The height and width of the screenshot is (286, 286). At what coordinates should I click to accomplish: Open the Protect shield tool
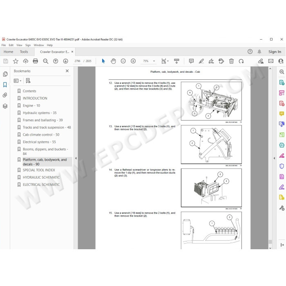(282, 166)
